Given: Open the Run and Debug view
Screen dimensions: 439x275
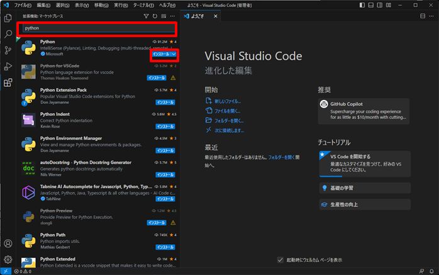Looking at the screenshot, I should 8,66.
